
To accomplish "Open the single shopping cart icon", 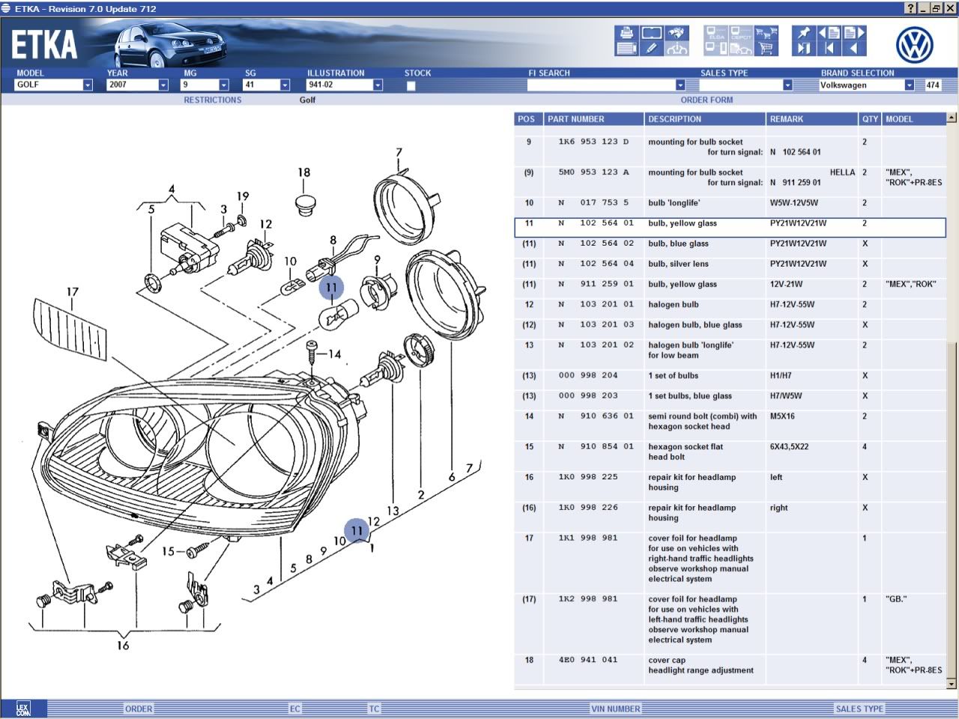I will click(x=766, y=48).
